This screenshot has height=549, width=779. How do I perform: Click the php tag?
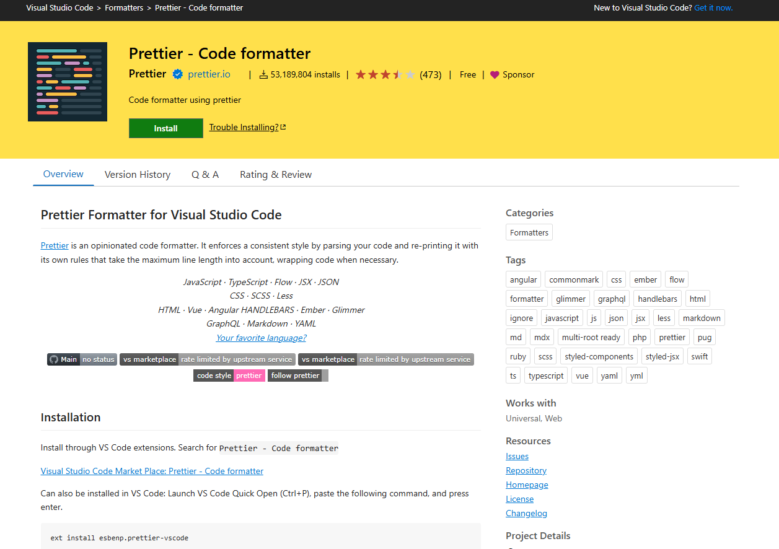[640, 337]
